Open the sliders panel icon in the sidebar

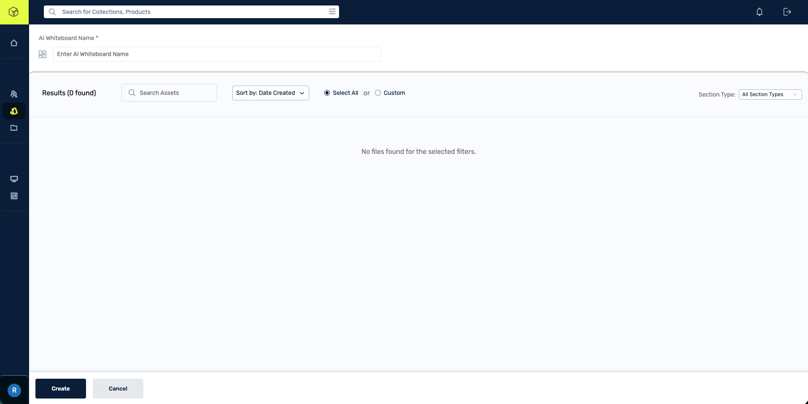pyautogui.click(x=14, y=196)
